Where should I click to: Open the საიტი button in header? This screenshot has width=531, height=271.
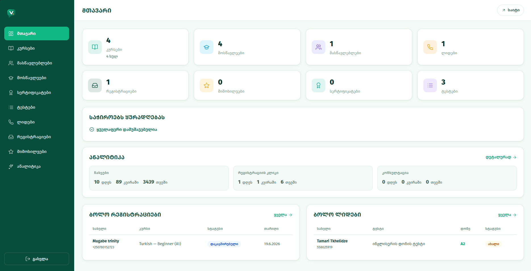click(x=511, y=10)
